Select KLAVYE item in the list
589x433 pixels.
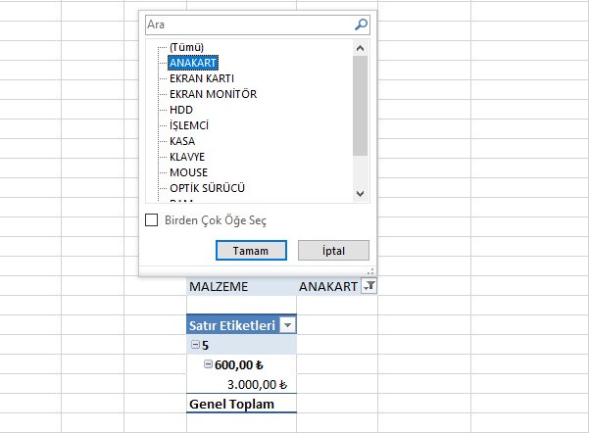click(x=187, y=157)
